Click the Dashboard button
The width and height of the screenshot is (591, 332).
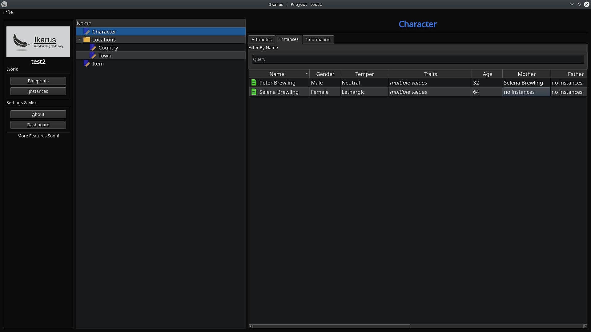[38, 125]
